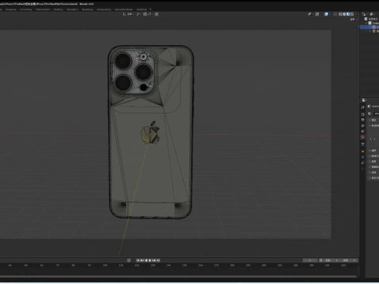Toggle auto keying in timeline

point(129,260)
